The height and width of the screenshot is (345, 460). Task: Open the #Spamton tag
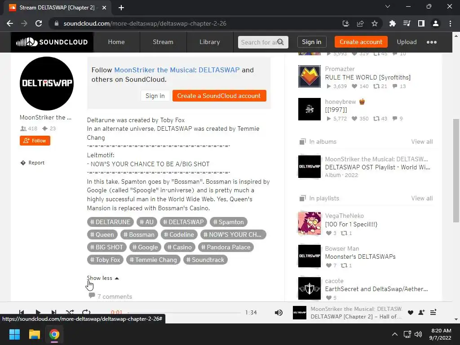pyautogui.click(x=229, y=222)
